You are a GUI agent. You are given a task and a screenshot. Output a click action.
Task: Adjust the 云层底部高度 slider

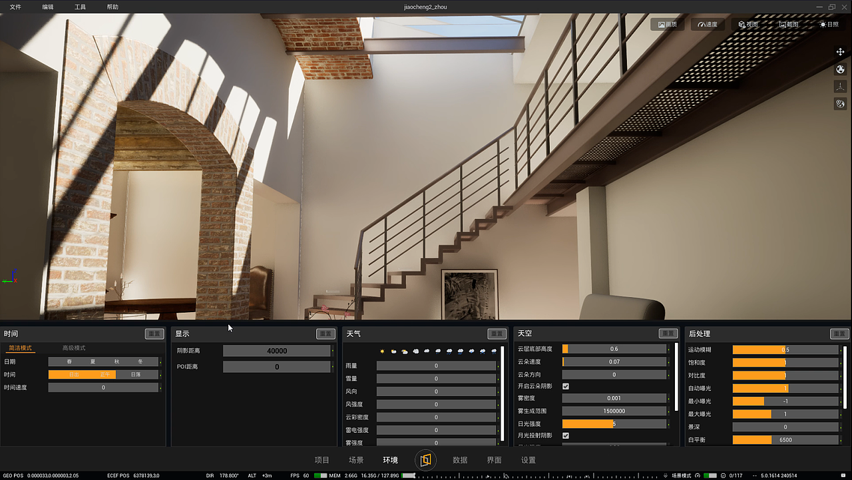point(614,349)
